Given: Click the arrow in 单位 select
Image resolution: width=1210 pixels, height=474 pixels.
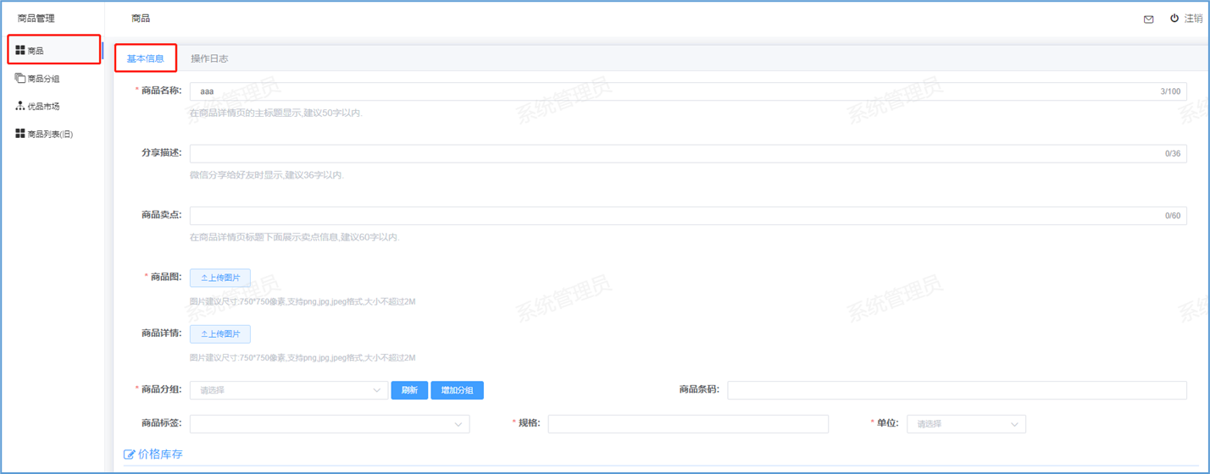Looking at the screenshot, I should tap(1014, 424).
